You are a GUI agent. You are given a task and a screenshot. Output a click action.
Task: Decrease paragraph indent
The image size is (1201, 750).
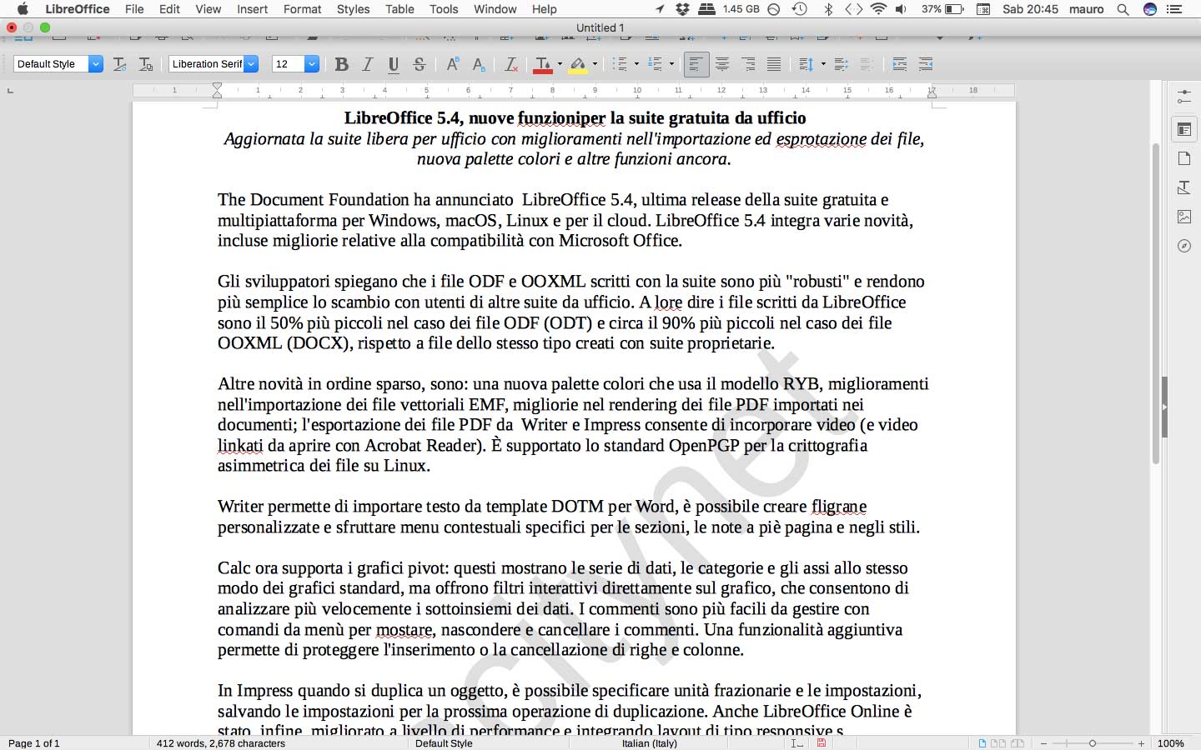tap(925, 64)
